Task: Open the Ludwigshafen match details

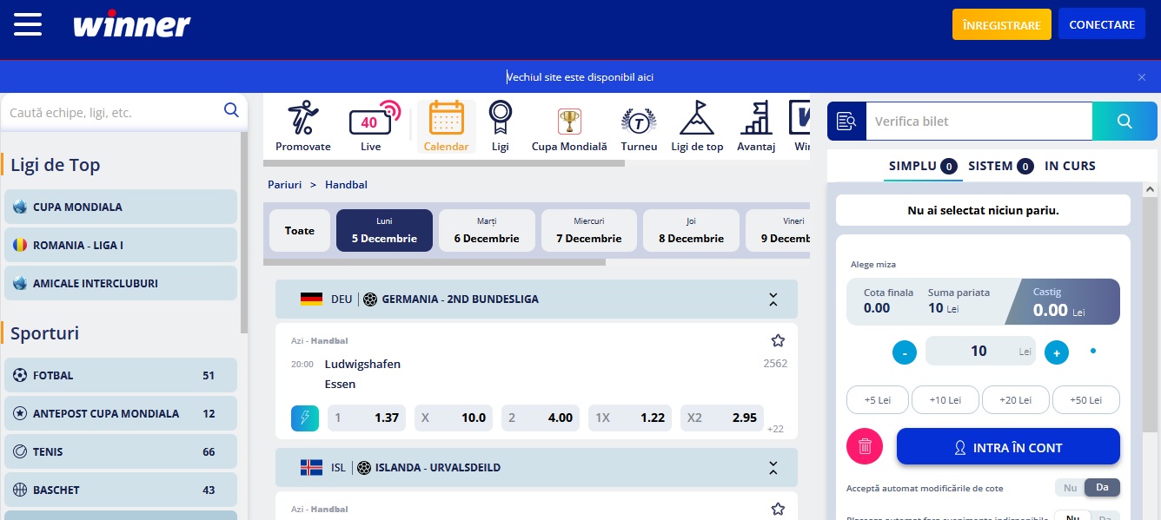Action: [x=362, y=374]
